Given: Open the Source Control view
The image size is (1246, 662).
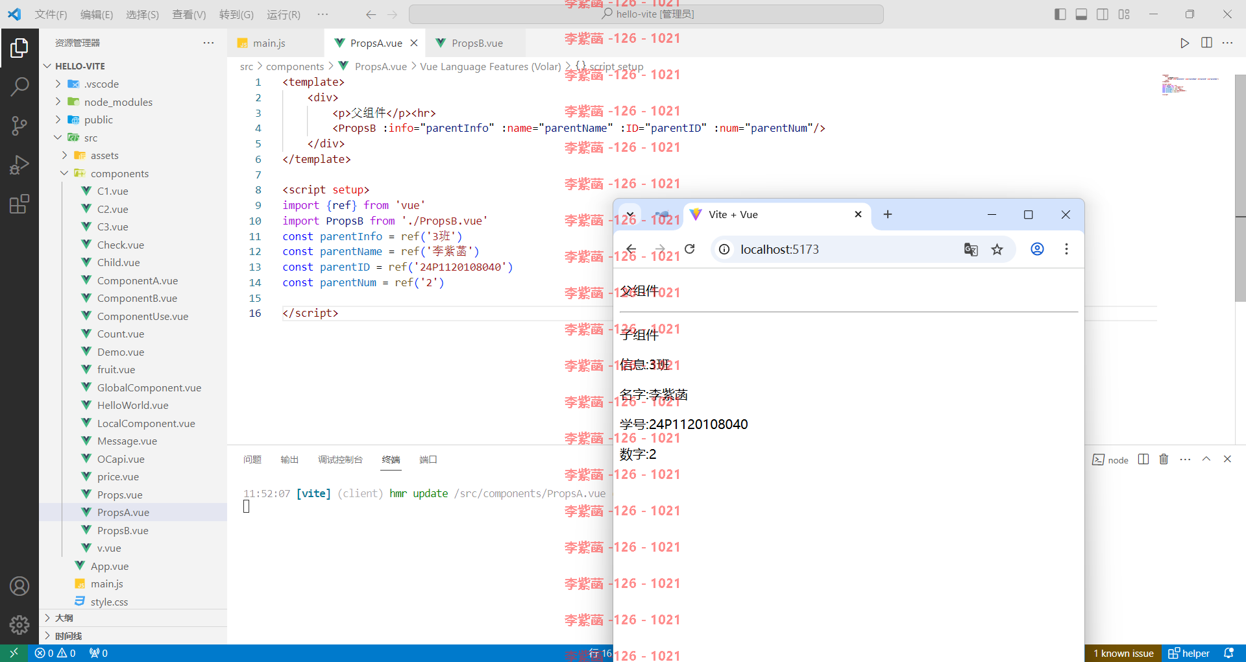Looking at the screenshot, I should coord(19,125).
